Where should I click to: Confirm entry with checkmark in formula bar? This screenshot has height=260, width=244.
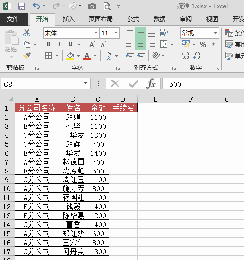tap(133, 84)
